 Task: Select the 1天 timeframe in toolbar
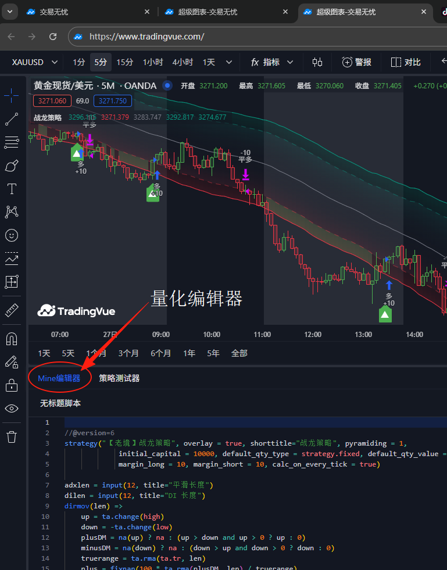(x=209, y=62)
